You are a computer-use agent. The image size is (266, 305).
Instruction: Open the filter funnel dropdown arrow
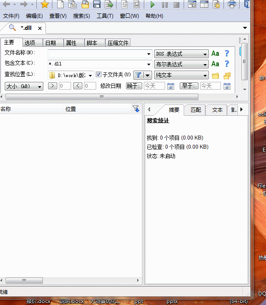click(x=148, y=75)
